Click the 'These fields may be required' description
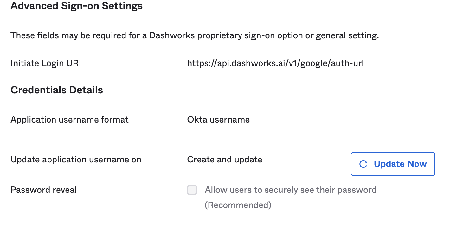 pyautogui.click(x=195, y=35)
